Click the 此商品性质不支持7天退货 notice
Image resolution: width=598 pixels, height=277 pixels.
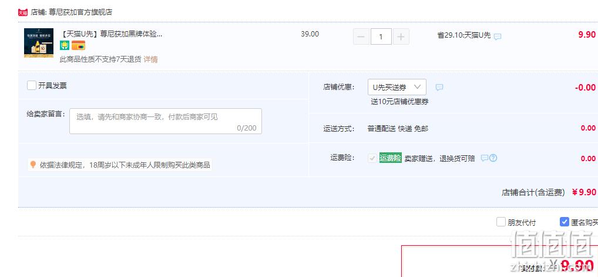click(100, 59)
